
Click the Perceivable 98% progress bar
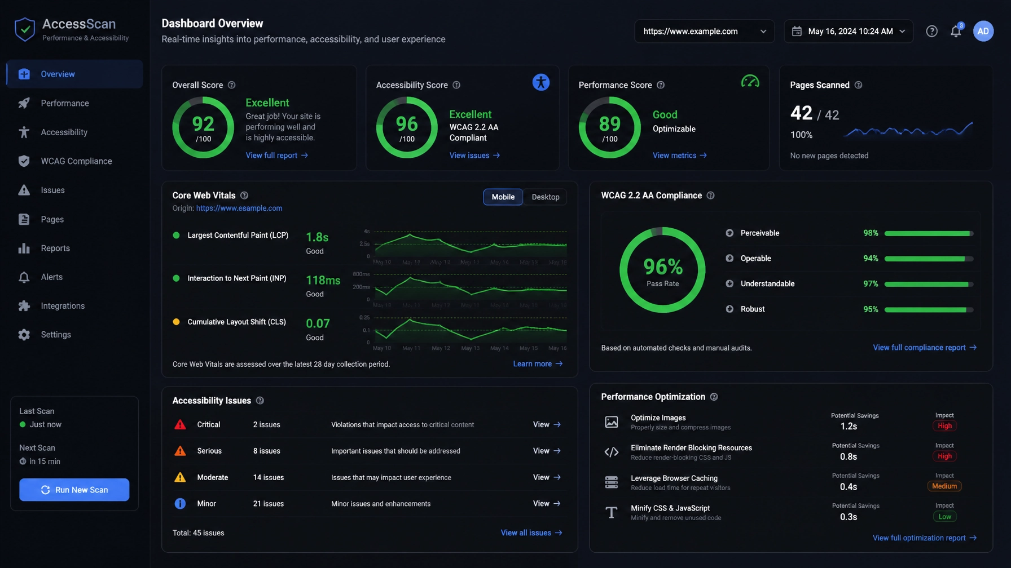click(929, 233)
